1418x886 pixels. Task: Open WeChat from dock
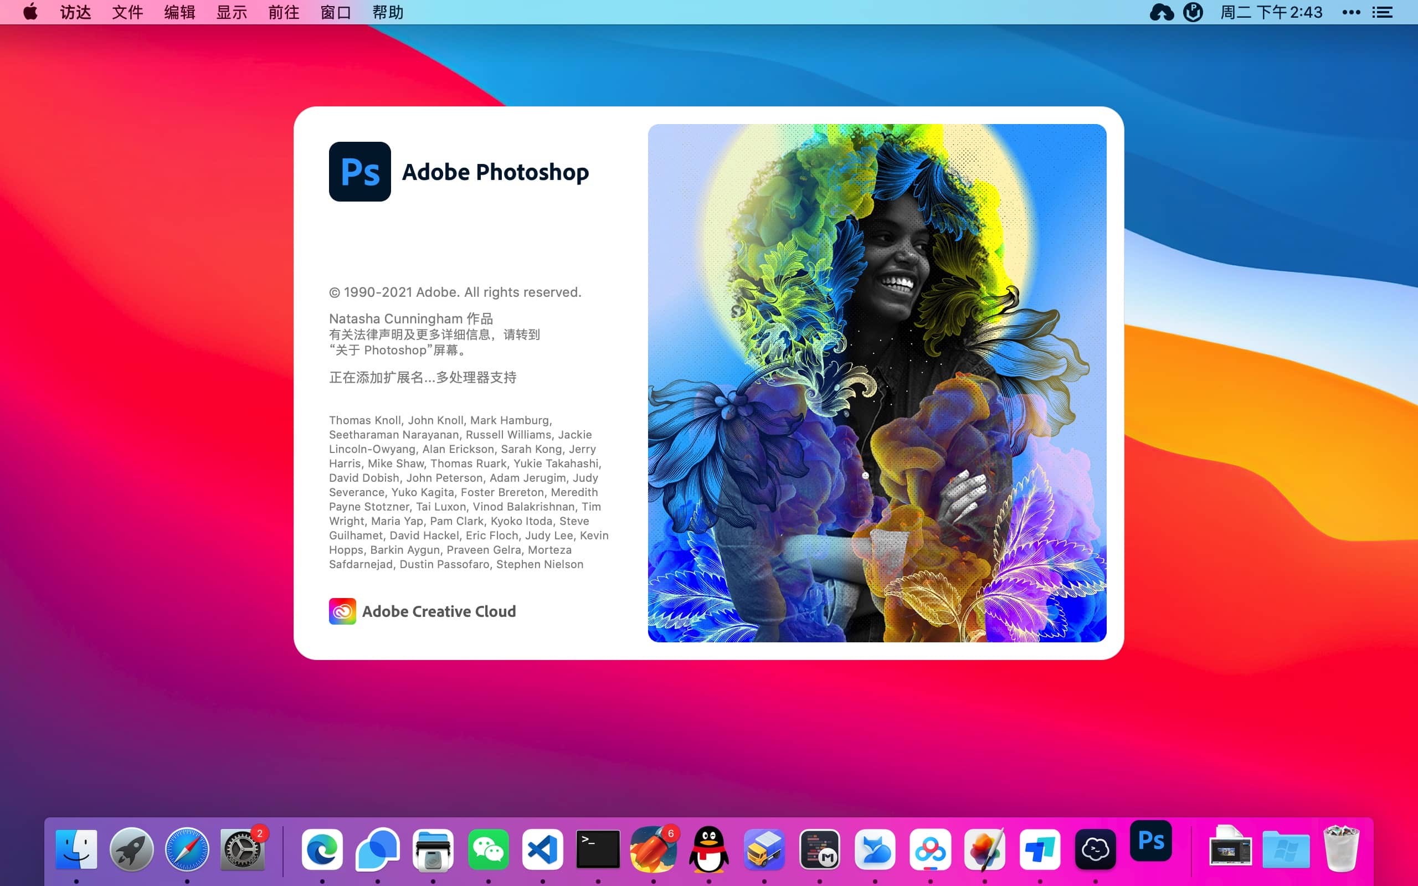pyautogui.click(x=488, y=848)
